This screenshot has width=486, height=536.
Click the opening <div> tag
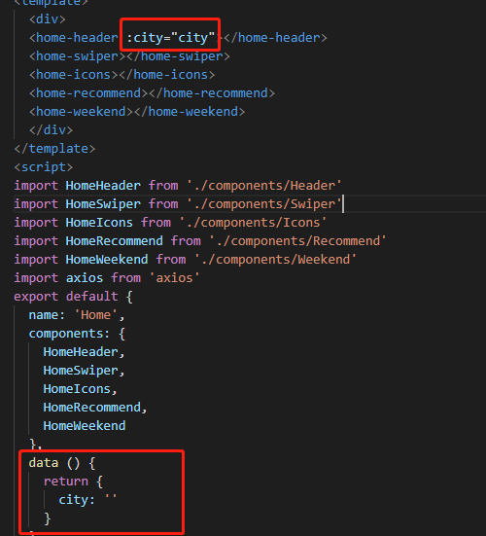[48, 19]
